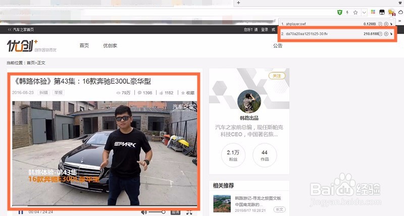404x216 pixels.
Task: Click the video player frame
Action: click(105, 153)
